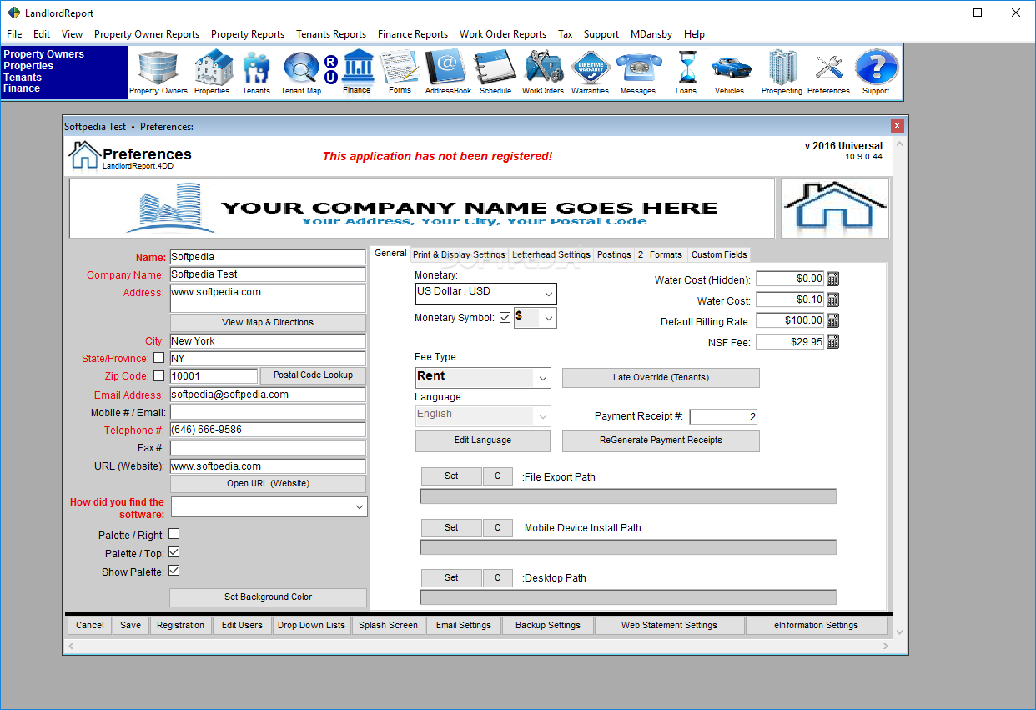Open the Tenants Reports menu
The width and height of the screenshot is (1036, 710).
(331, 34)
